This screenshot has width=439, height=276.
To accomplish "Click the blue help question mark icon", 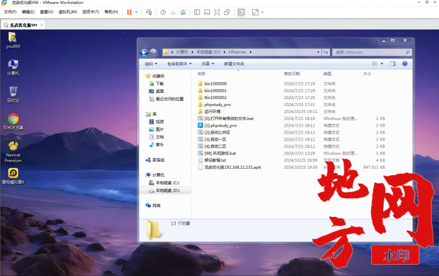I will coord(405,64).
